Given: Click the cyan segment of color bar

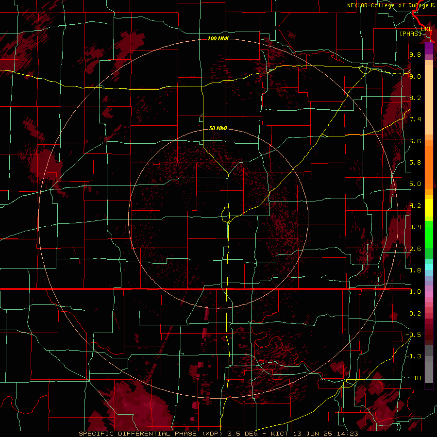Looking at the screenshot, I should click(x=429, y=267).
